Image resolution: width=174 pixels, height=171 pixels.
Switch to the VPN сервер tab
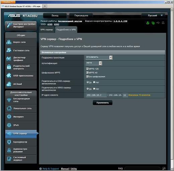(47, 30)
